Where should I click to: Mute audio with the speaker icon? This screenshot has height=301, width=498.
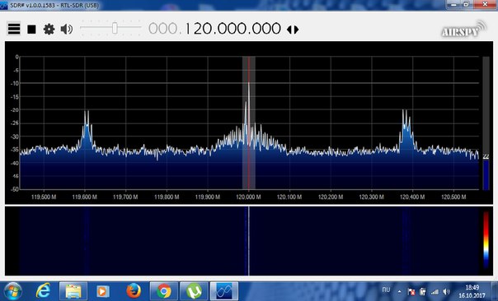tap(67, 29)
